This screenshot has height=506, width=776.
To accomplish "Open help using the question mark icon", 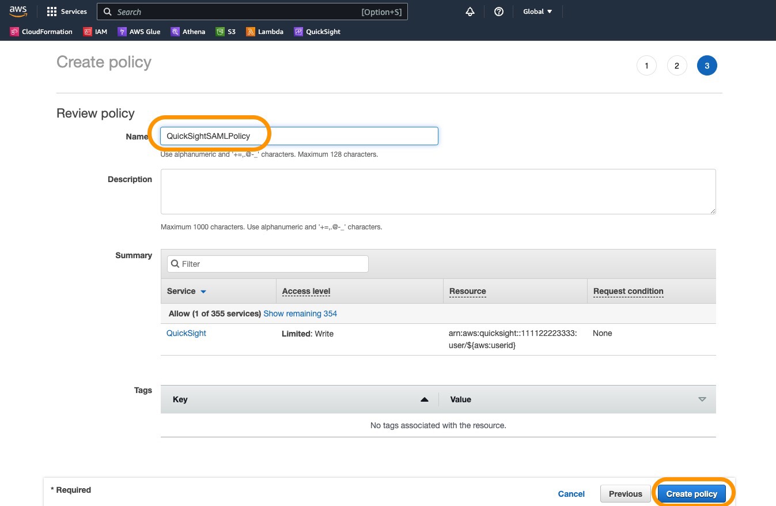I will [x=499, y=11].
